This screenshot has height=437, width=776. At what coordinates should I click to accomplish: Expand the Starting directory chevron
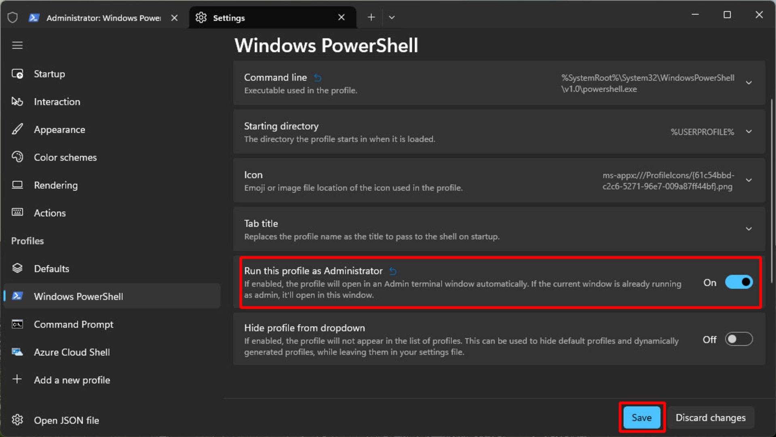(x=749, y=132)
